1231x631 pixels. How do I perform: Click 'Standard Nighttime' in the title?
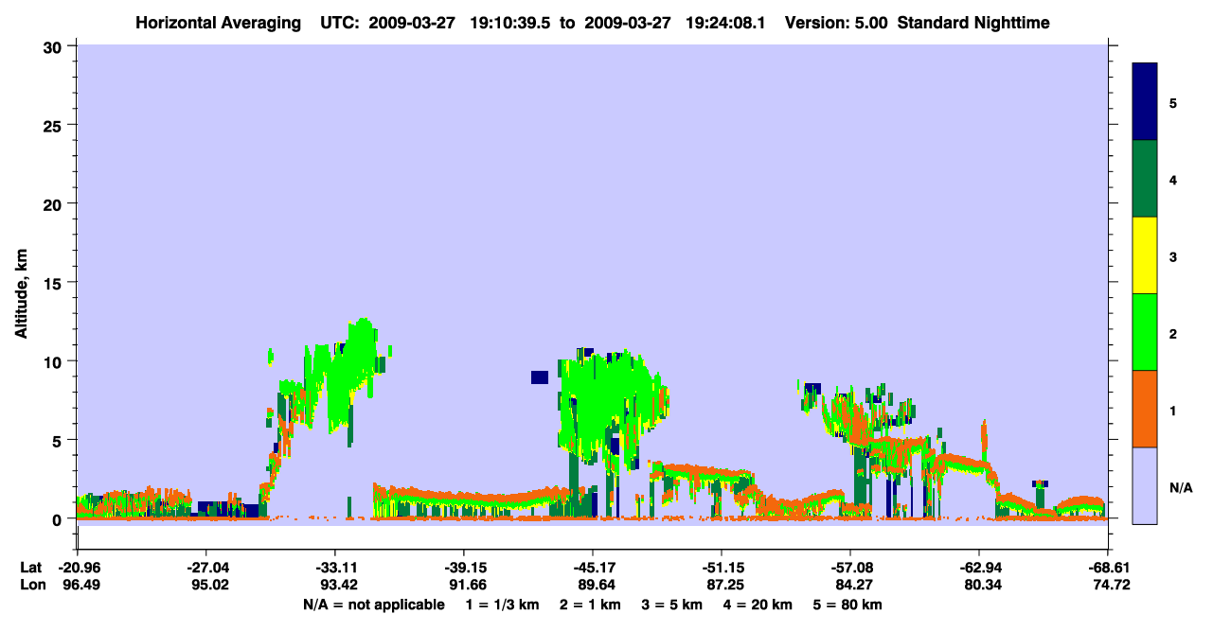coord(972,22)
